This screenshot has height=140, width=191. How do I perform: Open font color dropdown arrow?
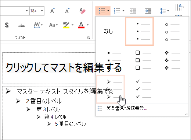pyautogui.click(x=87, y=25)
